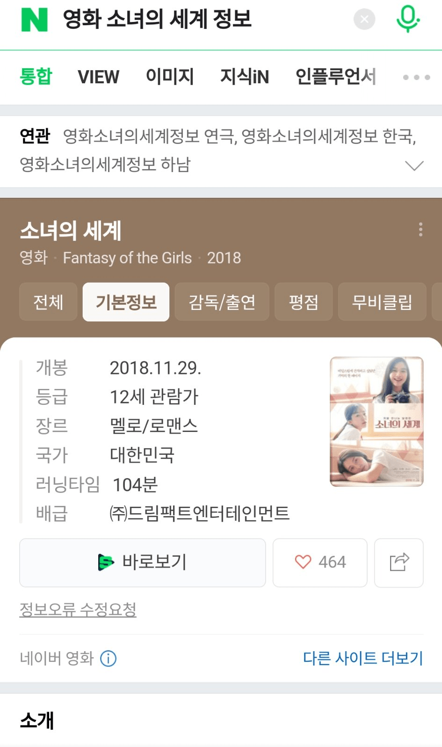This screenshot has width=442, height=747.
Task: Expand related searches chevron
Action: point(414,165)
